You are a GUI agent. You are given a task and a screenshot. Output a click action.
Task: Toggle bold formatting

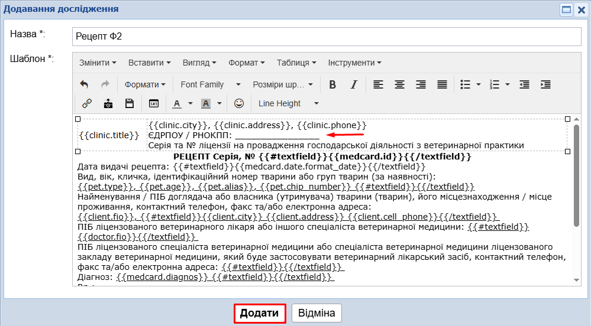[x=332, y=84]
